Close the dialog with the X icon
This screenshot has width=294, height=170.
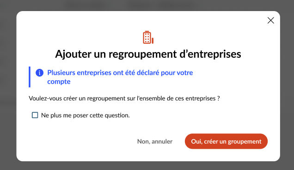pos(270,20)
